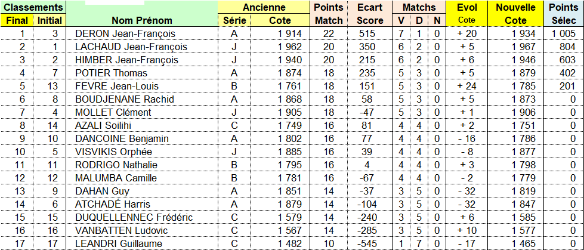The height and width of the screenshot is (250, 584).
Task: Select the LACHAUD Jean-François name cell
Action: click(x=131, y=47)
